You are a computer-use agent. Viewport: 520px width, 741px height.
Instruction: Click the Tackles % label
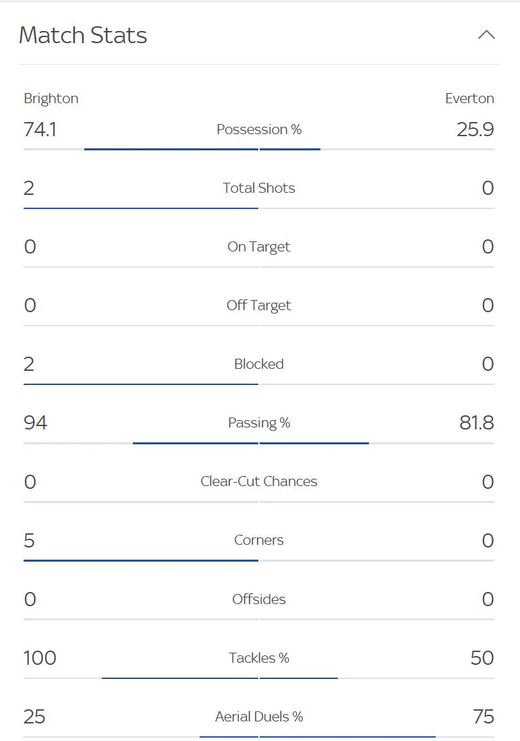point(259,658)
